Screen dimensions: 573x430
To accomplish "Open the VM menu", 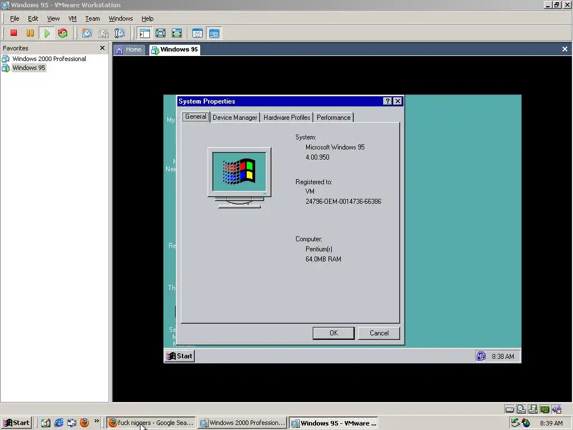I will pos(72,18).
